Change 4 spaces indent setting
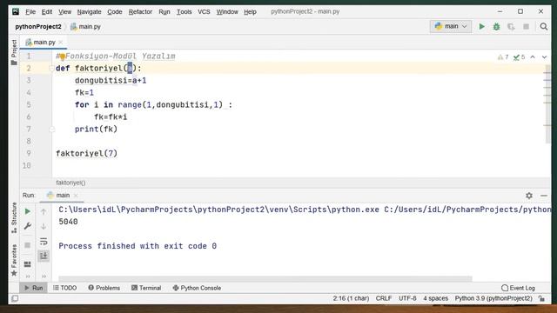This screenshot has height=313, width=557. pyautogui.click(x=435, y=298)
